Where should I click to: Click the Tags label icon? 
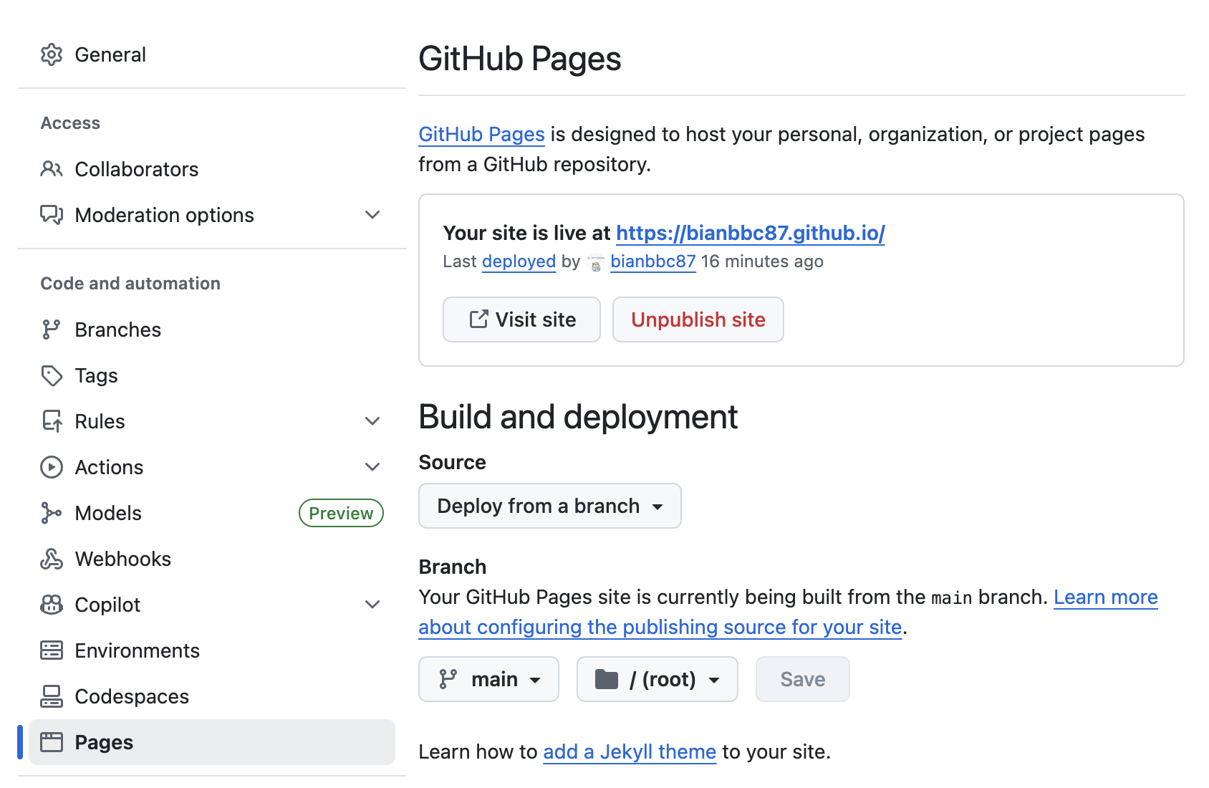pyautogui.click(x=52, y=375)
